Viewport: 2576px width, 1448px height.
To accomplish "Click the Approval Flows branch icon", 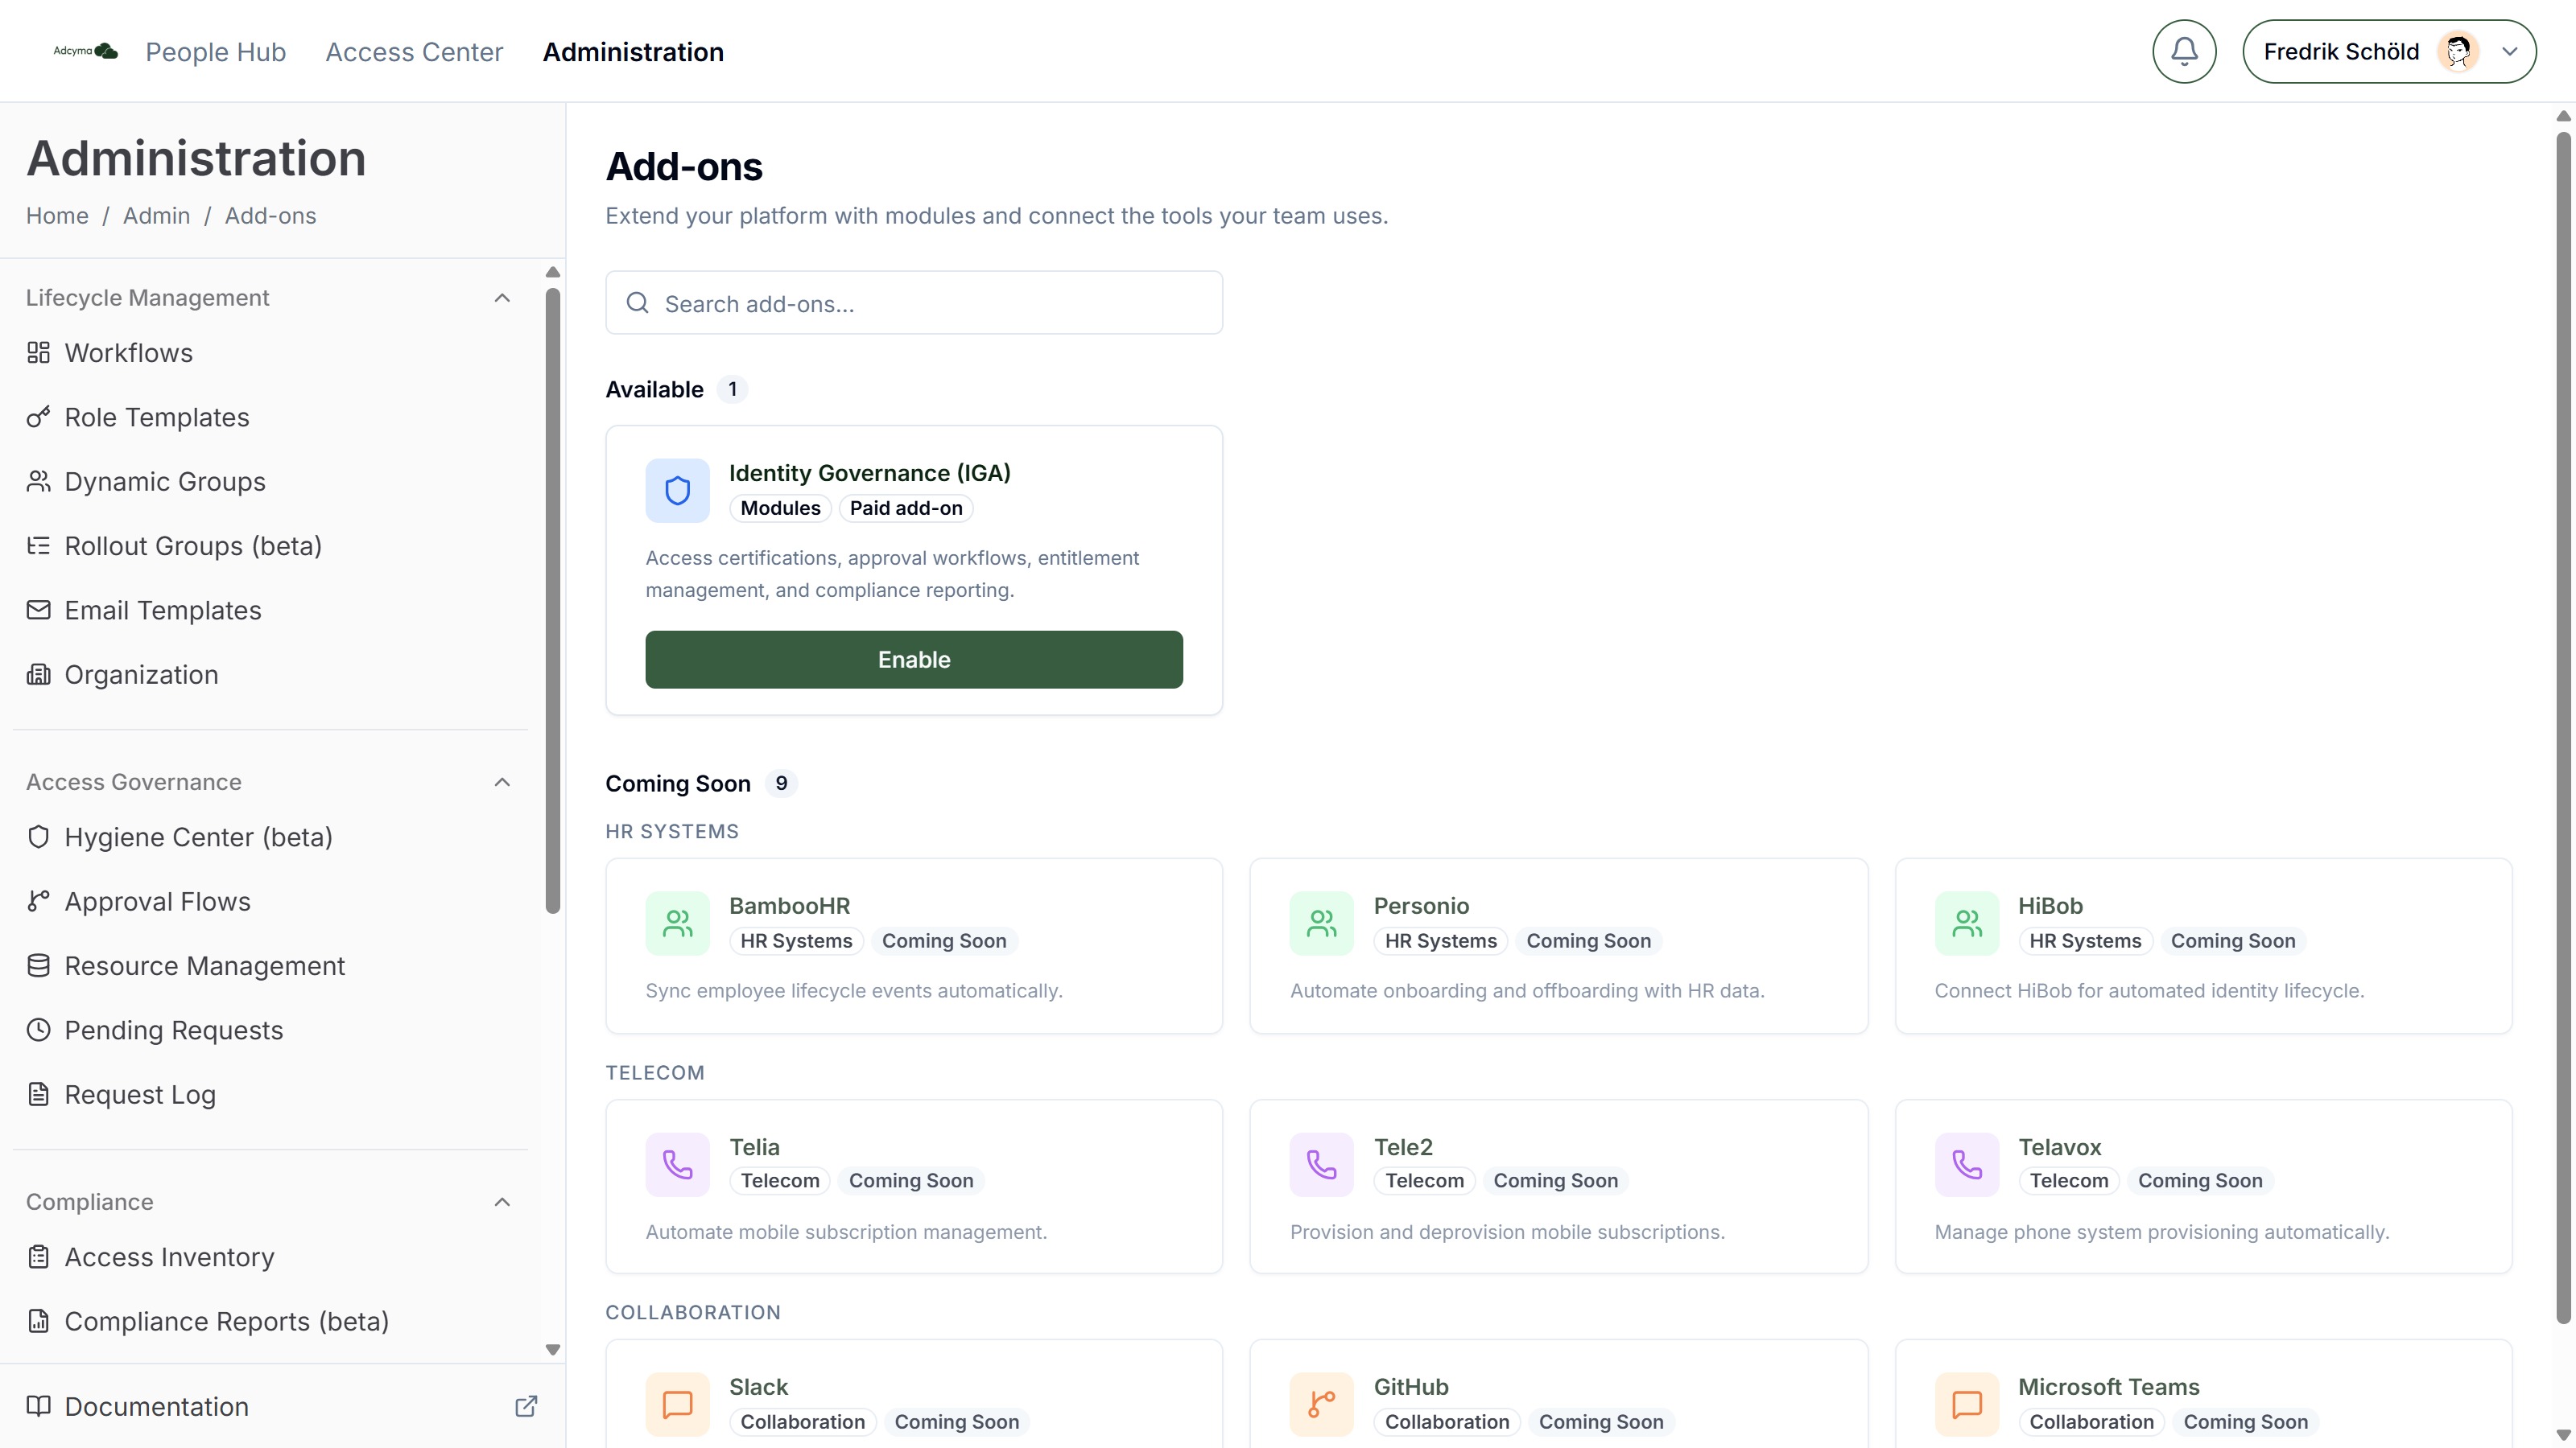I will tap(38, 901).
